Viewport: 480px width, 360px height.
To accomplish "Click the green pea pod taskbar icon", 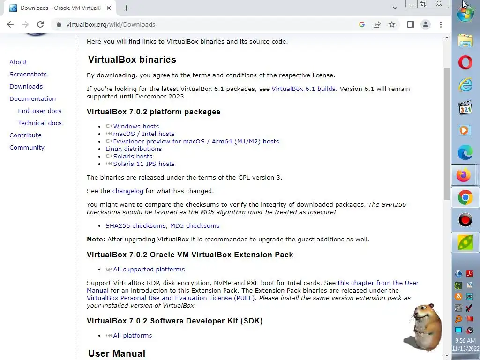I will click(465, 242).
